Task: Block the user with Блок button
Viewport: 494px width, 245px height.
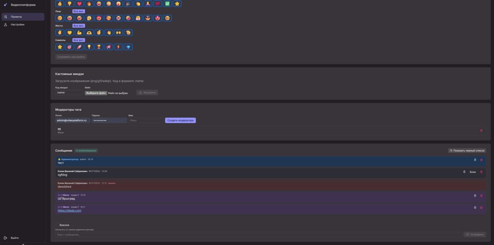Action: [473, 172]
